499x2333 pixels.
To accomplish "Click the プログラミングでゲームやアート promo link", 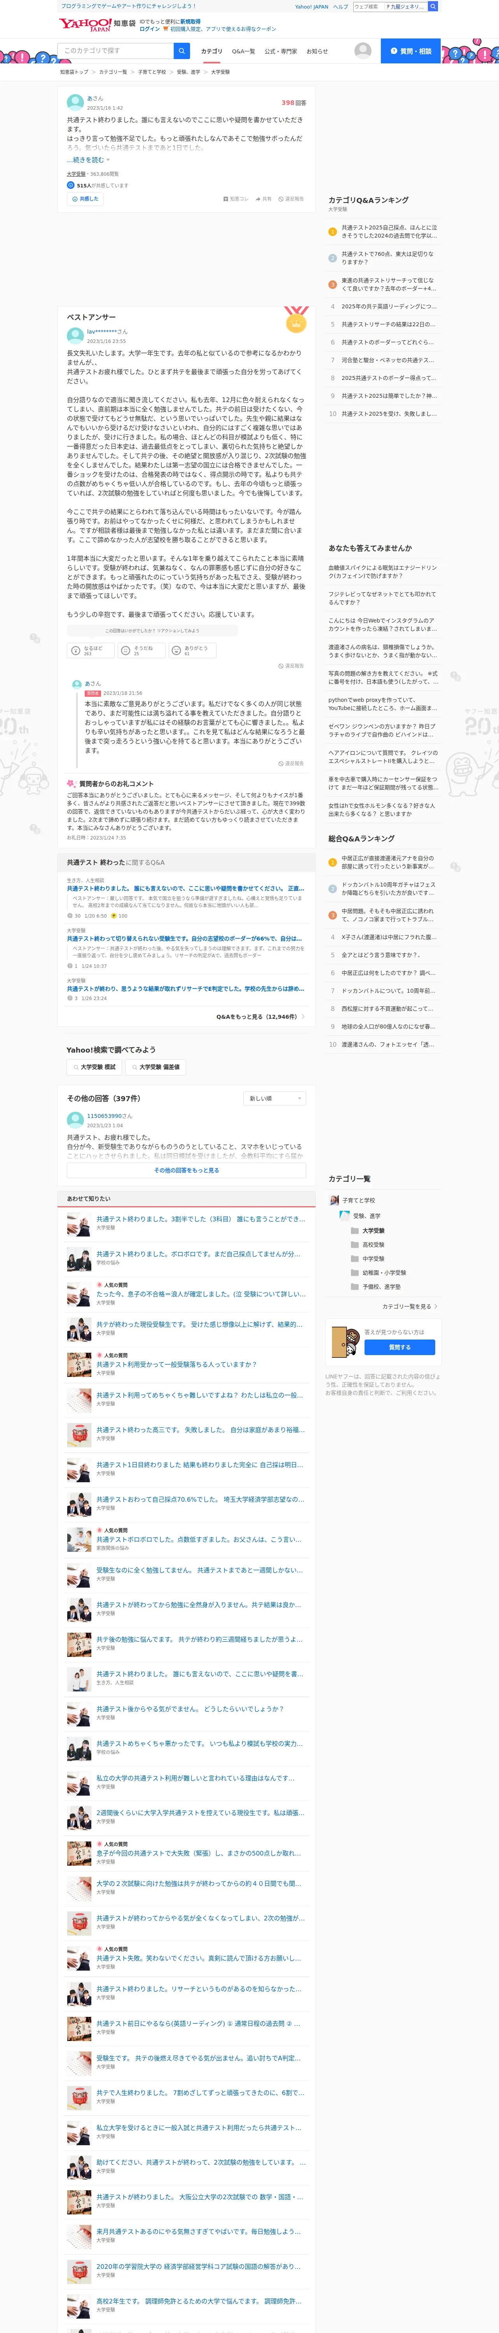I will (x=128, y=6).
